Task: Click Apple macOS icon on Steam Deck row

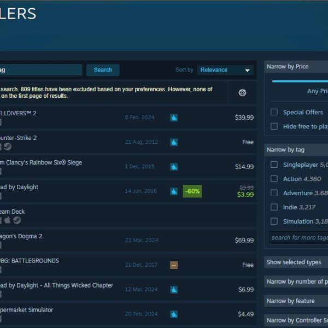Action: click(x=7, y=220)
